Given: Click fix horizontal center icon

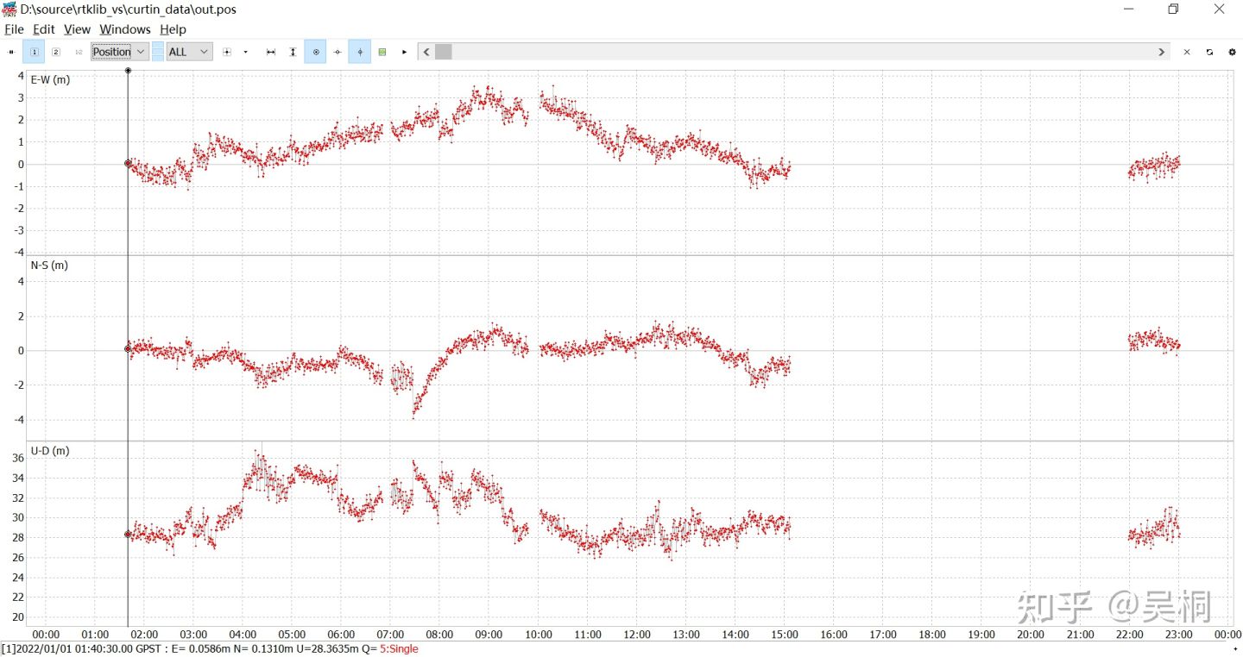Looking at the screenshot, I should (x=338, y=52).
